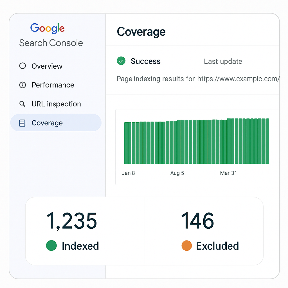
Task: Click the Coverage document icon
Action: [x=22, y=123]
